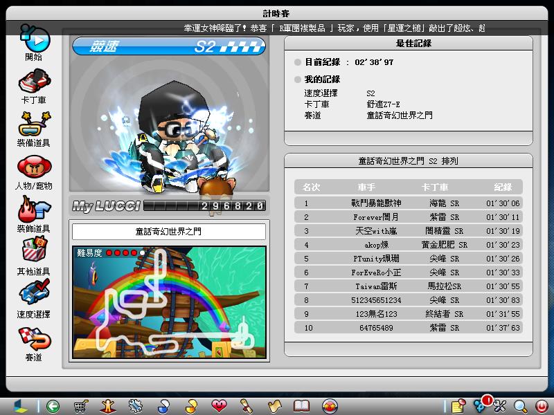
Task: Click the 童話奇幻世界之門 track name field
Action: coord(168,232)
